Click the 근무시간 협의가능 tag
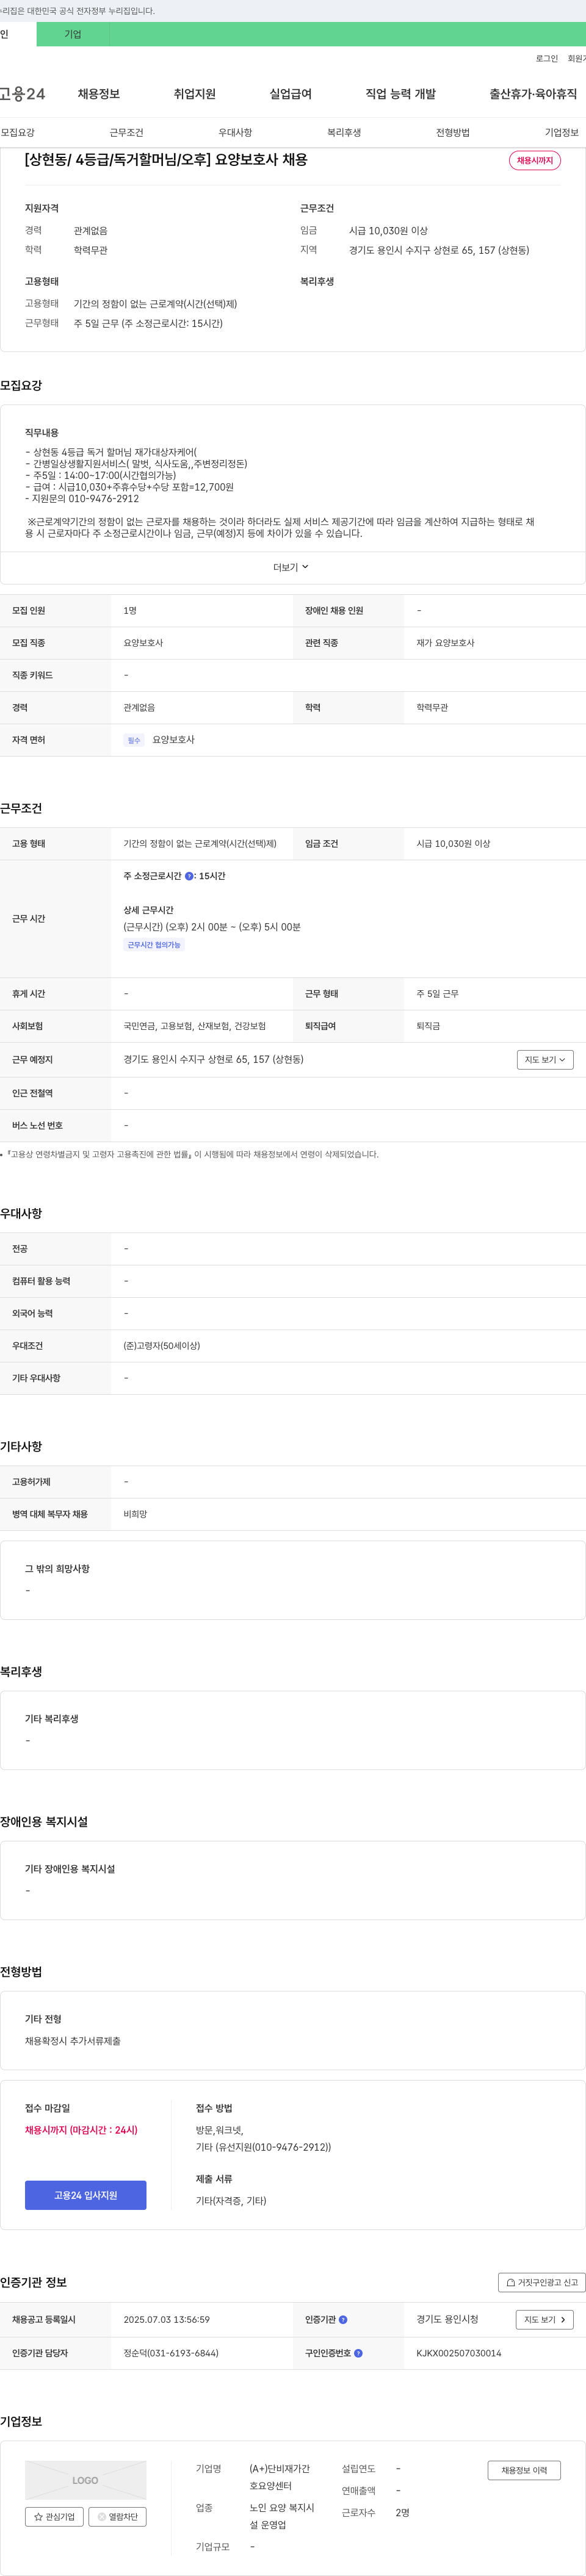 click(154, 945)
